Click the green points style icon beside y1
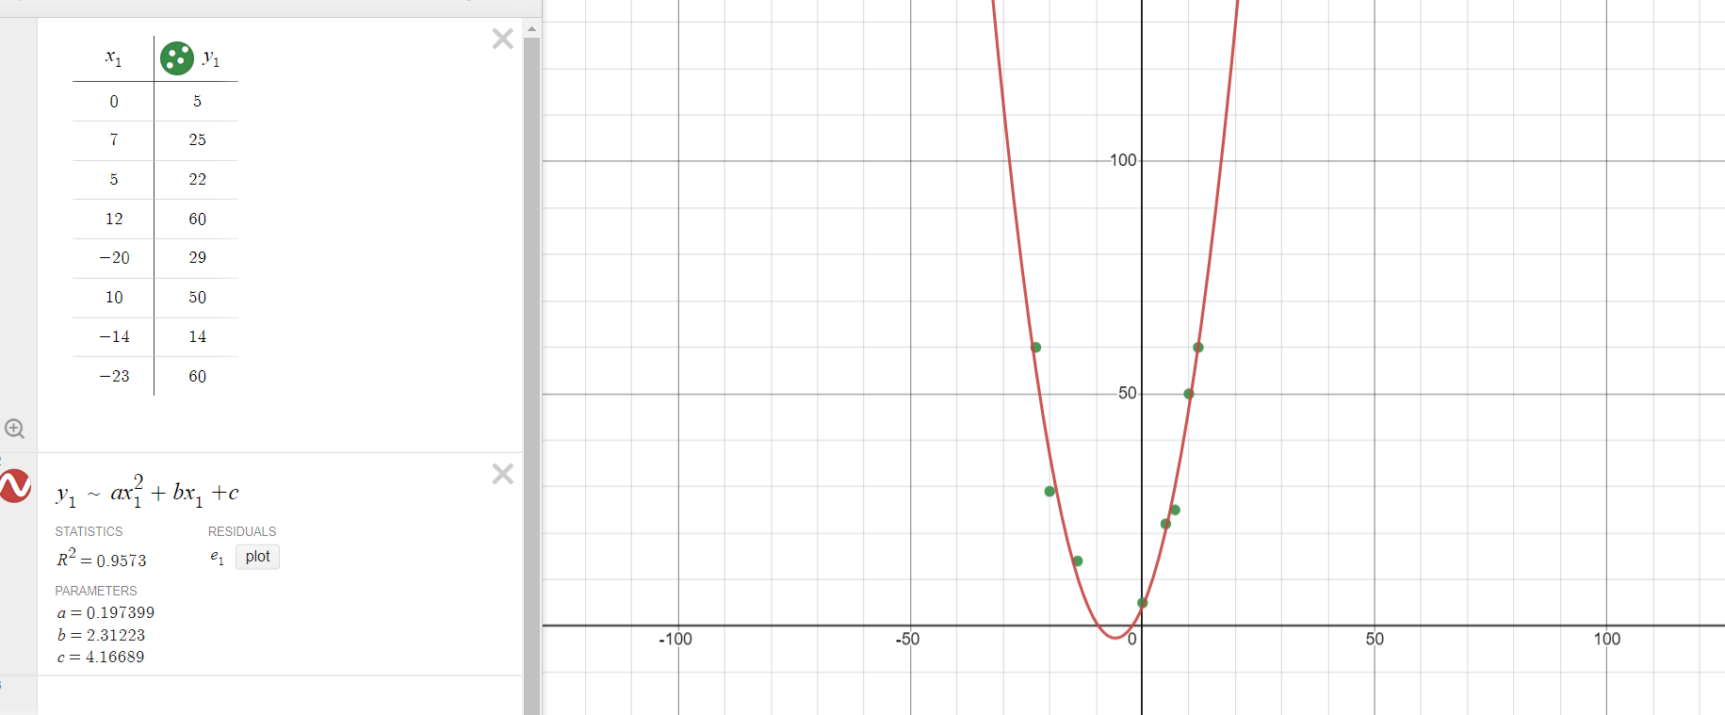The image size is (1725, 715). [x=177, y=58]
